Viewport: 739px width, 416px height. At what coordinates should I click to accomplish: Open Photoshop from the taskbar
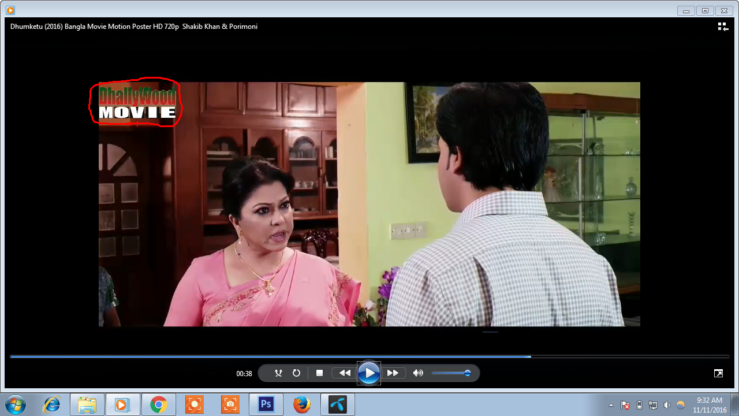tap(266, 404)
